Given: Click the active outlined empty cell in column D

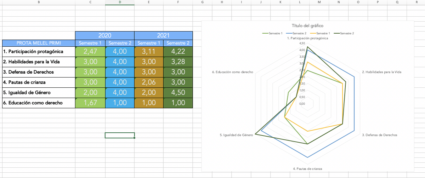Looking at the screenshot, I should pyautogui.click(x=120, y=135).
